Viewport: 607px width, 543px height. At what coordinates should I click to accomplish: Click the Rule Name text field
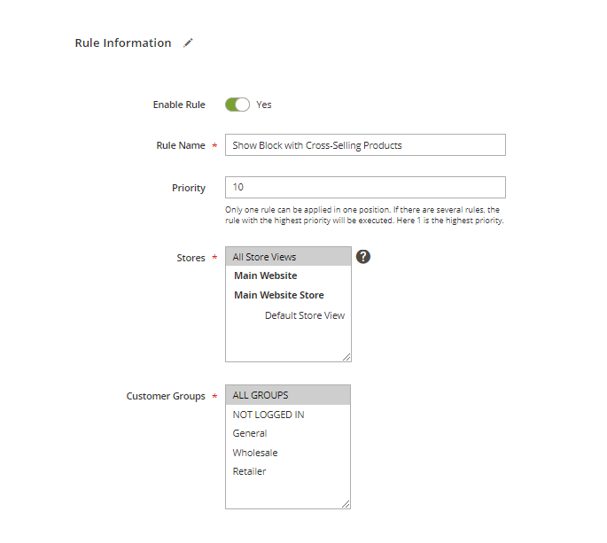coord(365,145)
